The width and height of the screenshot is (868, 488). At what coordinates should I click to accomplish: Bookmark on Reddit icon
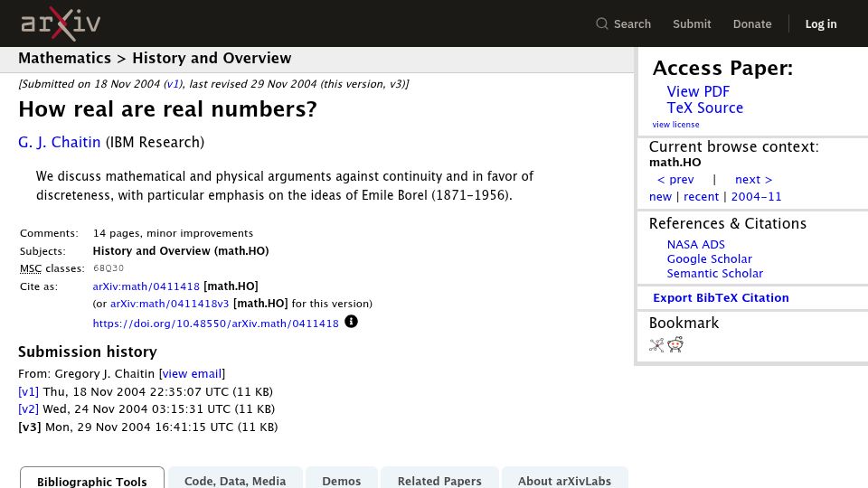point(675,344)
